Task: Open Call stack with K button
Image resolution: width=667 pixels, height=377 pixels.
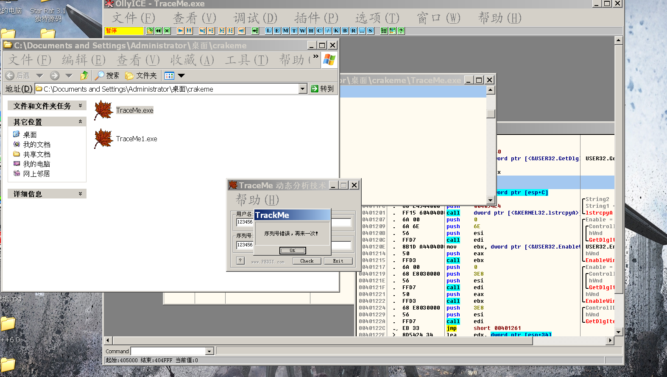Action: tap(337, 31)
